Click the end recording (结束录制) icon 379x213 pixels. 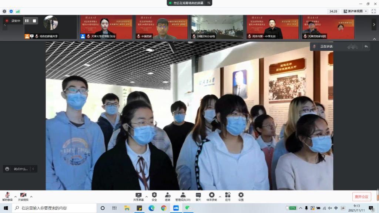[x=212, y=196]
